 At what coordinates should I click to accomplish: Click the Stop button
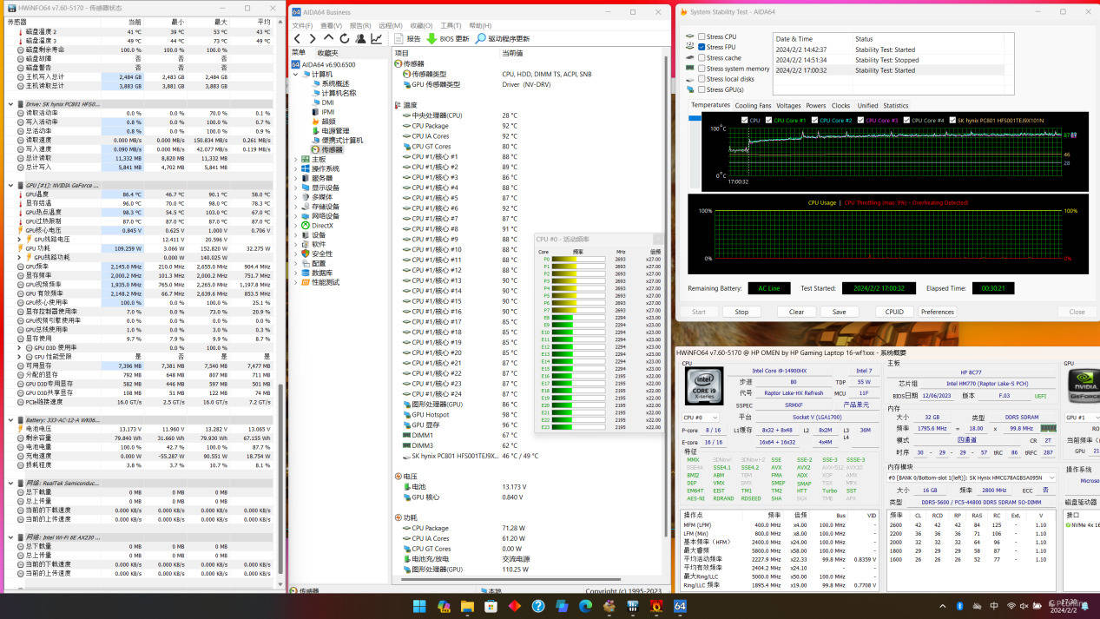click(x=741, y=312)
